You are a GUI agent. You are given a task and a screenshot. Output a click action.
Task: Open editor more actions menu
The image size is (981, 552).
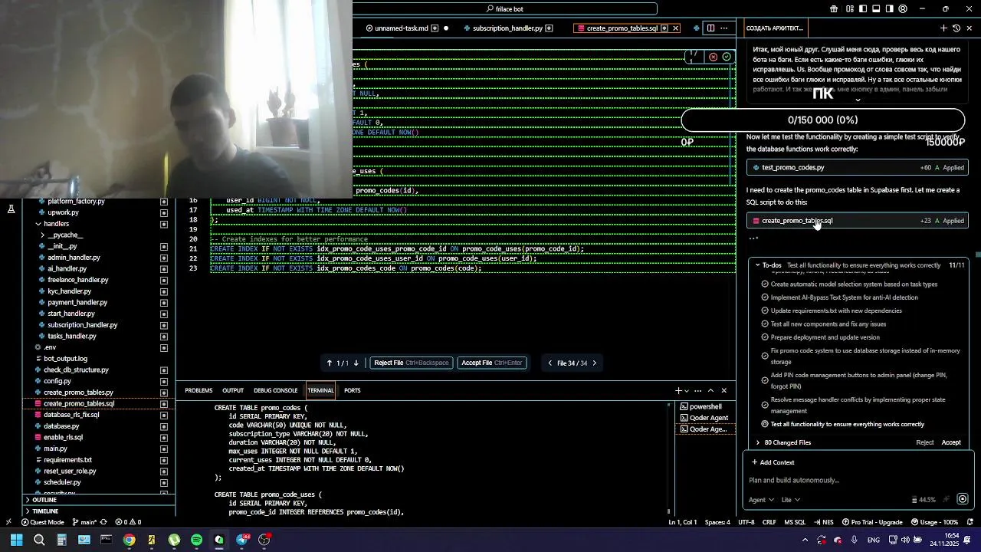click(x=725, y=28)
